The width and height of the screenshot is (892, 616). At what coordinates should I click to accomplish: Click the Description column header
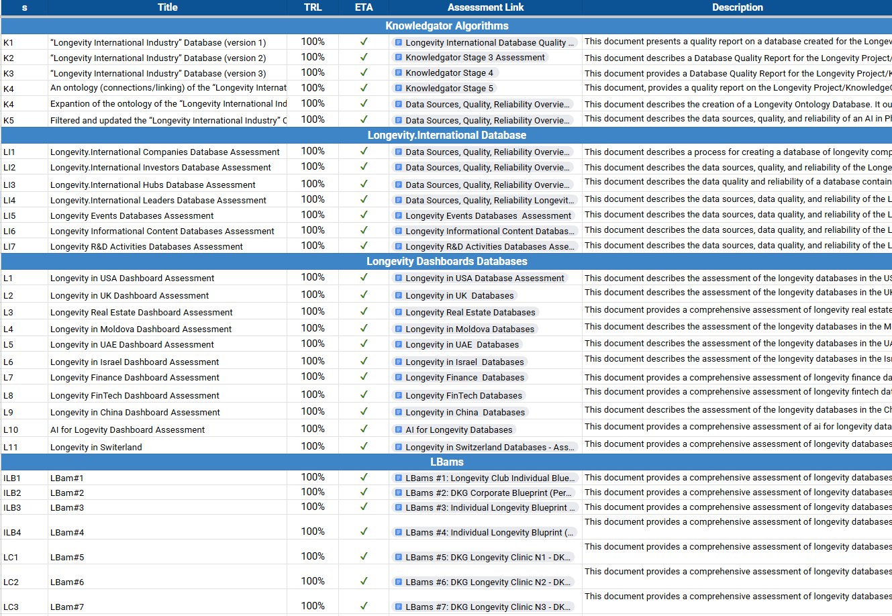tap(737, 7)
